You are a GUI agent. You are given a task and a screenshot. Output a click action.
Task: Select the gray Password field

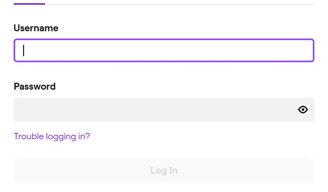pyautogui.click(x=164, y=110)
